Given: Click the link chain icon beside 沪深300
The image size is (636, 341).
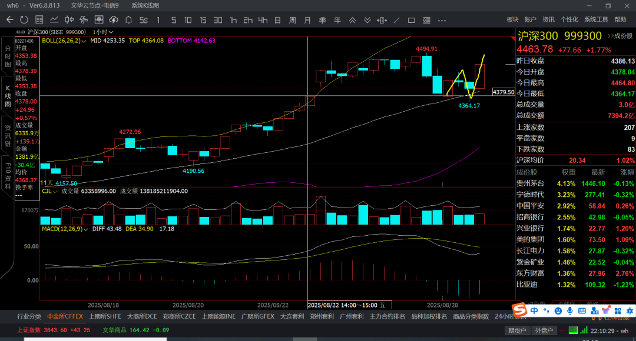Looking at the screenshot, I should coord(21,32).
